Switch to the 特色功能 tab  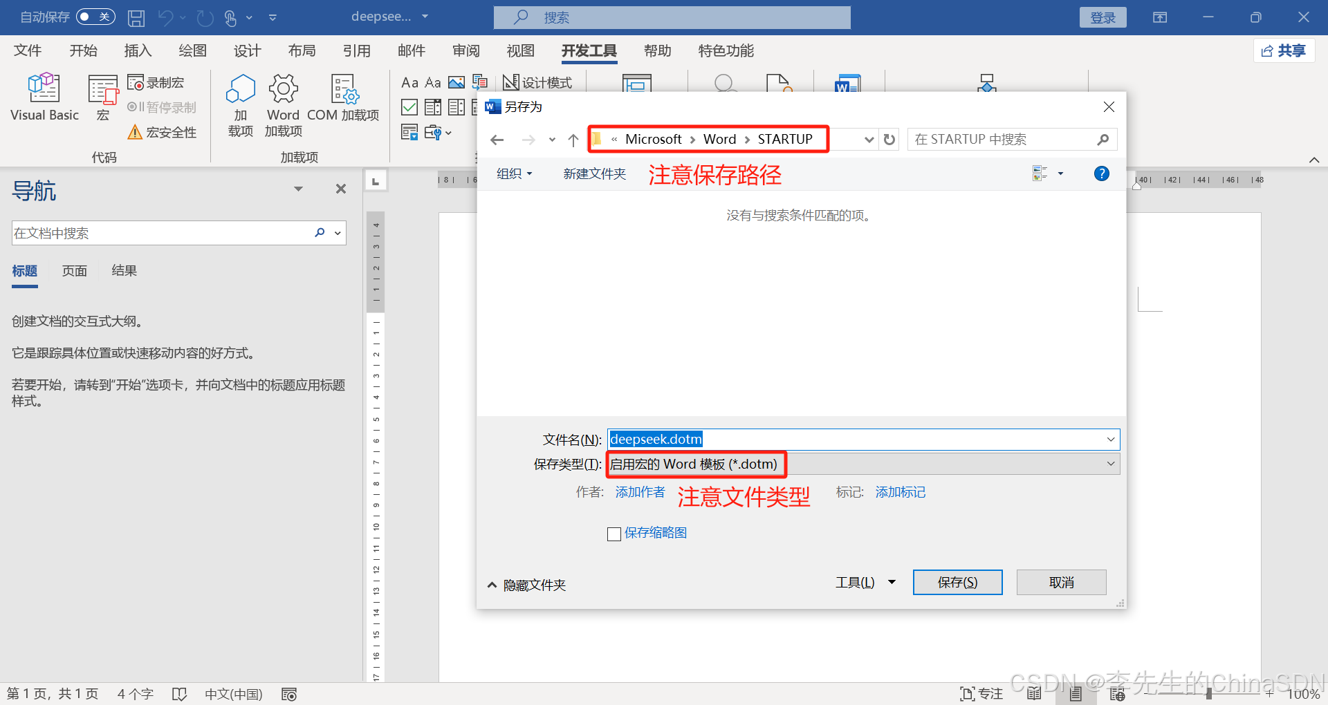click(726, 50)
